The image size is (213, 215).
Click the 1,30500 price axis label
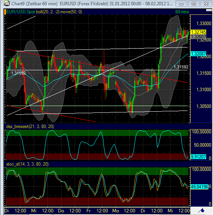tap(204, 106)
